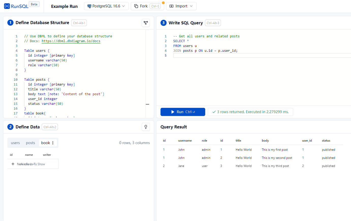Click the 'status varchar(50)' line in editor
The width and height of the screenshot is (351, 221).
(x=45, y=104)
